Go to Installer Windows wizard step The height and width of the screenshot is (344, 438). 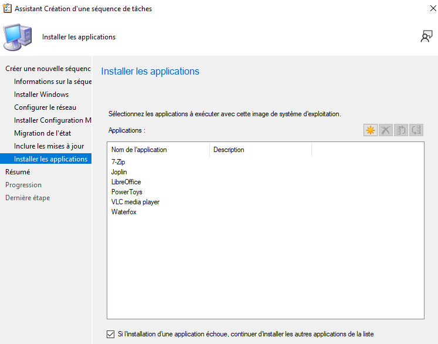click(x=42, y=95)
